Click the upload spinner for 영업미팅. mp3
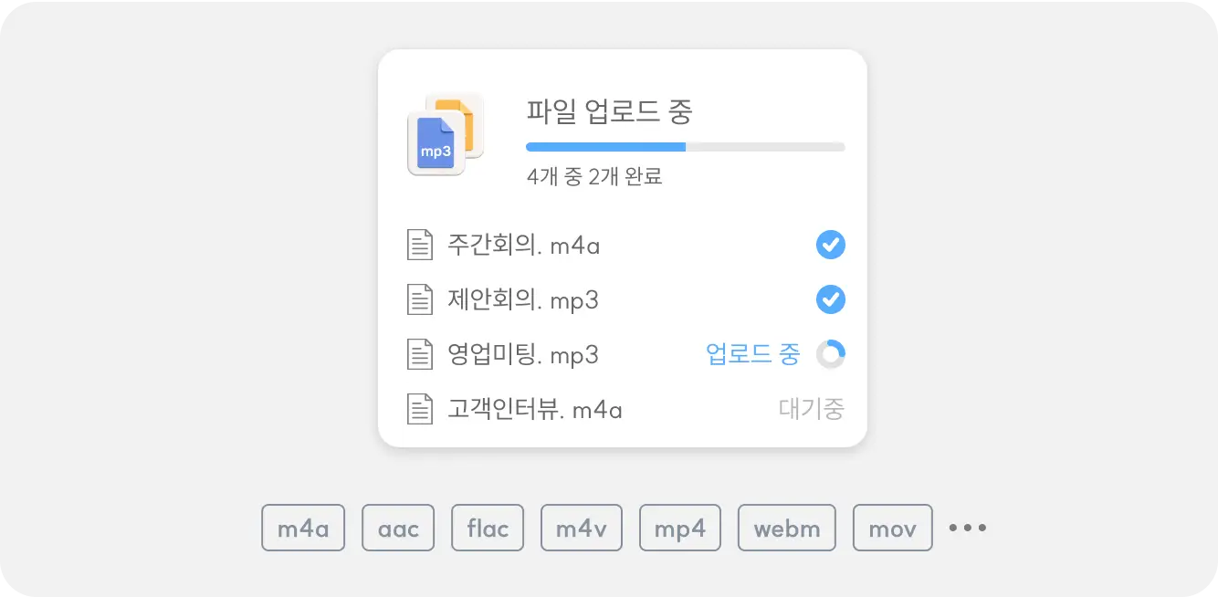The image size is (1218, 597). [830, 354]
